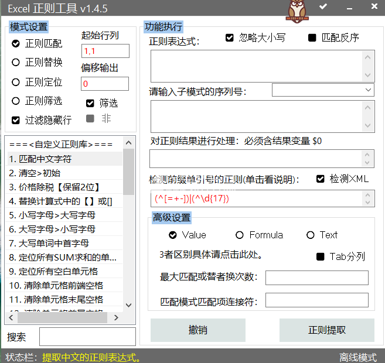Click the regex library list up arrow
Image resolution: width=385 pixels, height=363 pixels.
[x=129, y=142]
